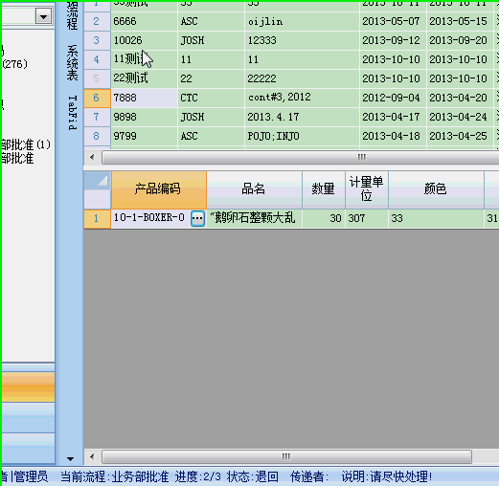Click status bar text 进度:2/3
The height and width of the screenshot is (486, 499).
coord(198,477)
